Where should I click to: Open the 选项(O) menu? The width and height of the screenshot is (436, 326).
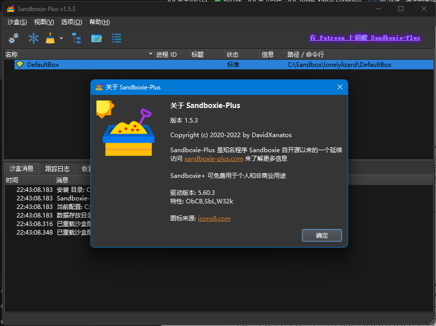click(x=71, y=22)
